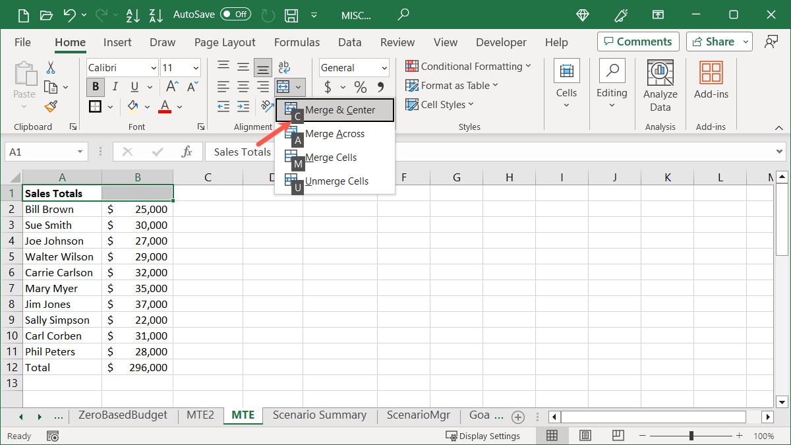This screenshot has width=791, height=445.
Task: Toggle Bold formatting off
Action: [95, 86]
